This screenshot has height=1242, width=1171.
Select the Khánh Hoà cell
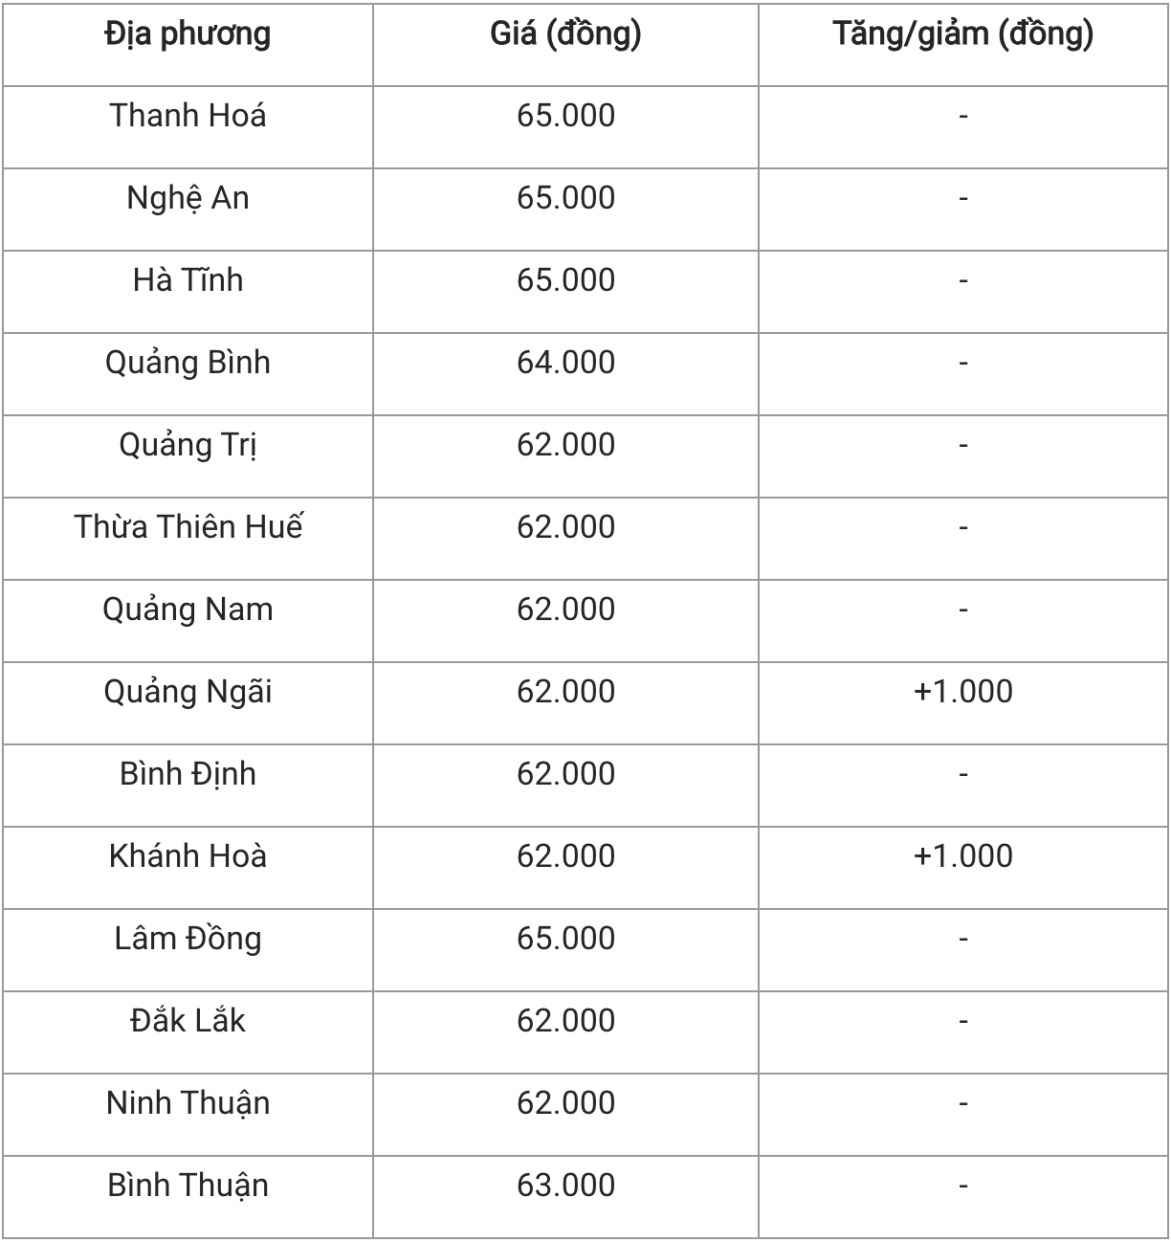pos(188,856)
